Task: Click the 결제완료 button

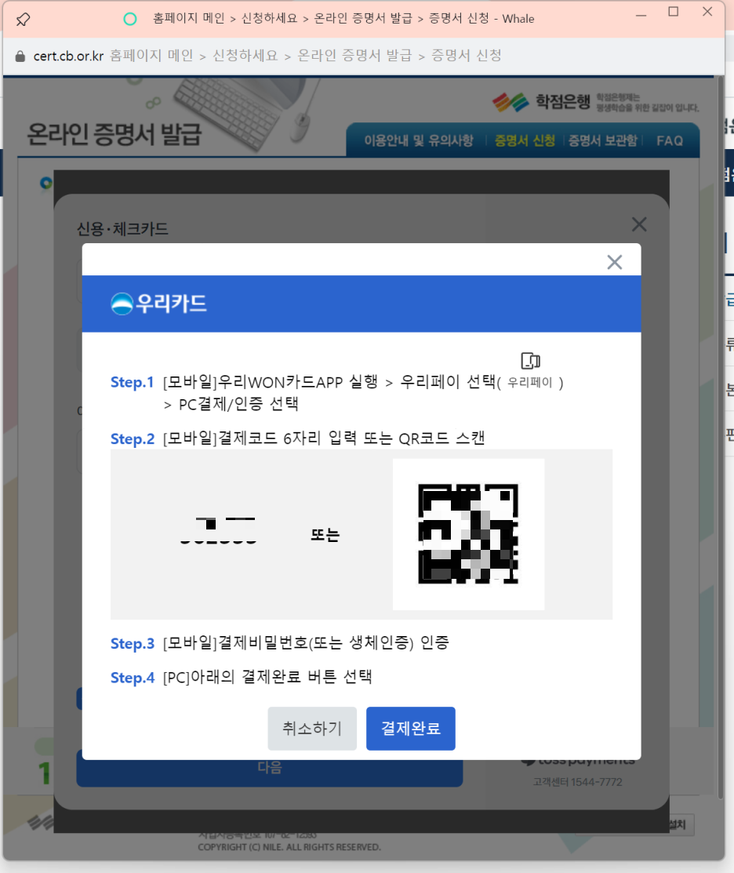Action: click(x=411, y=728)
